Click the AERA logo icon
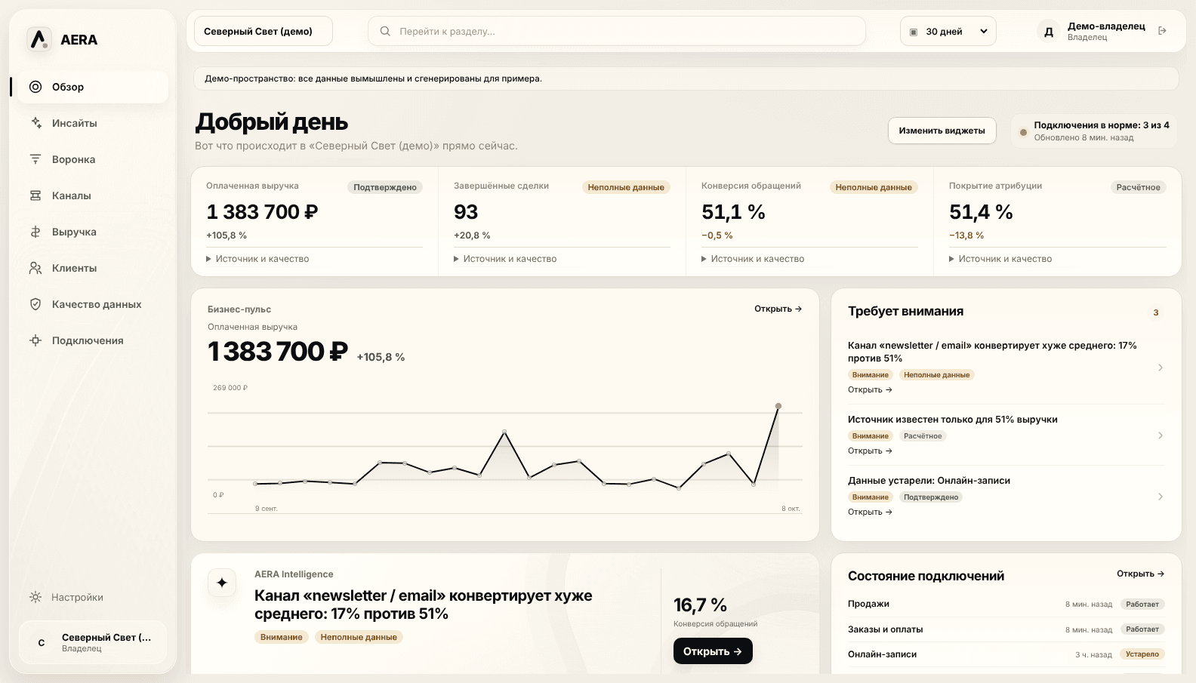Viewport: 1196px width, 683px height. [x=39, y=39]
